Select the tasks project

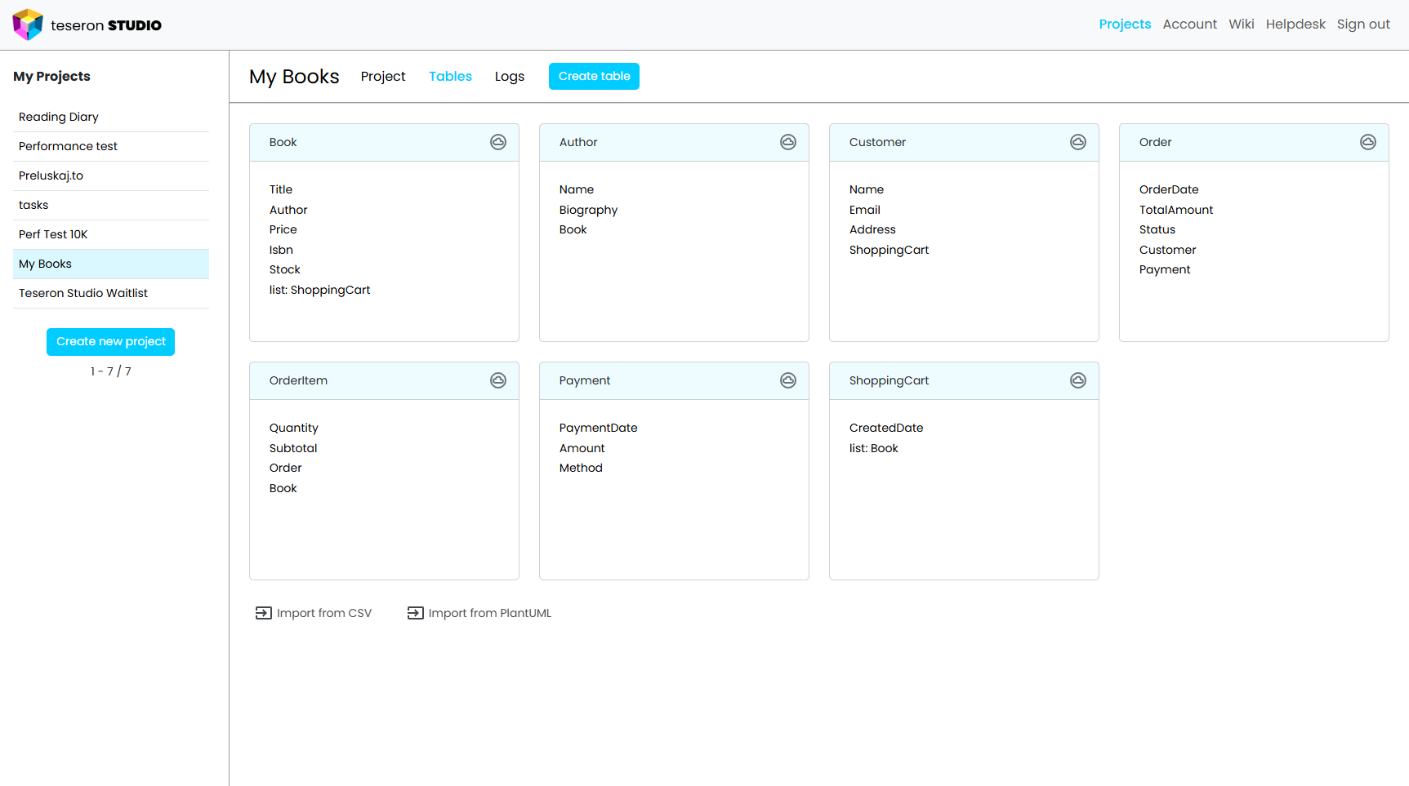tap(111, 206)
